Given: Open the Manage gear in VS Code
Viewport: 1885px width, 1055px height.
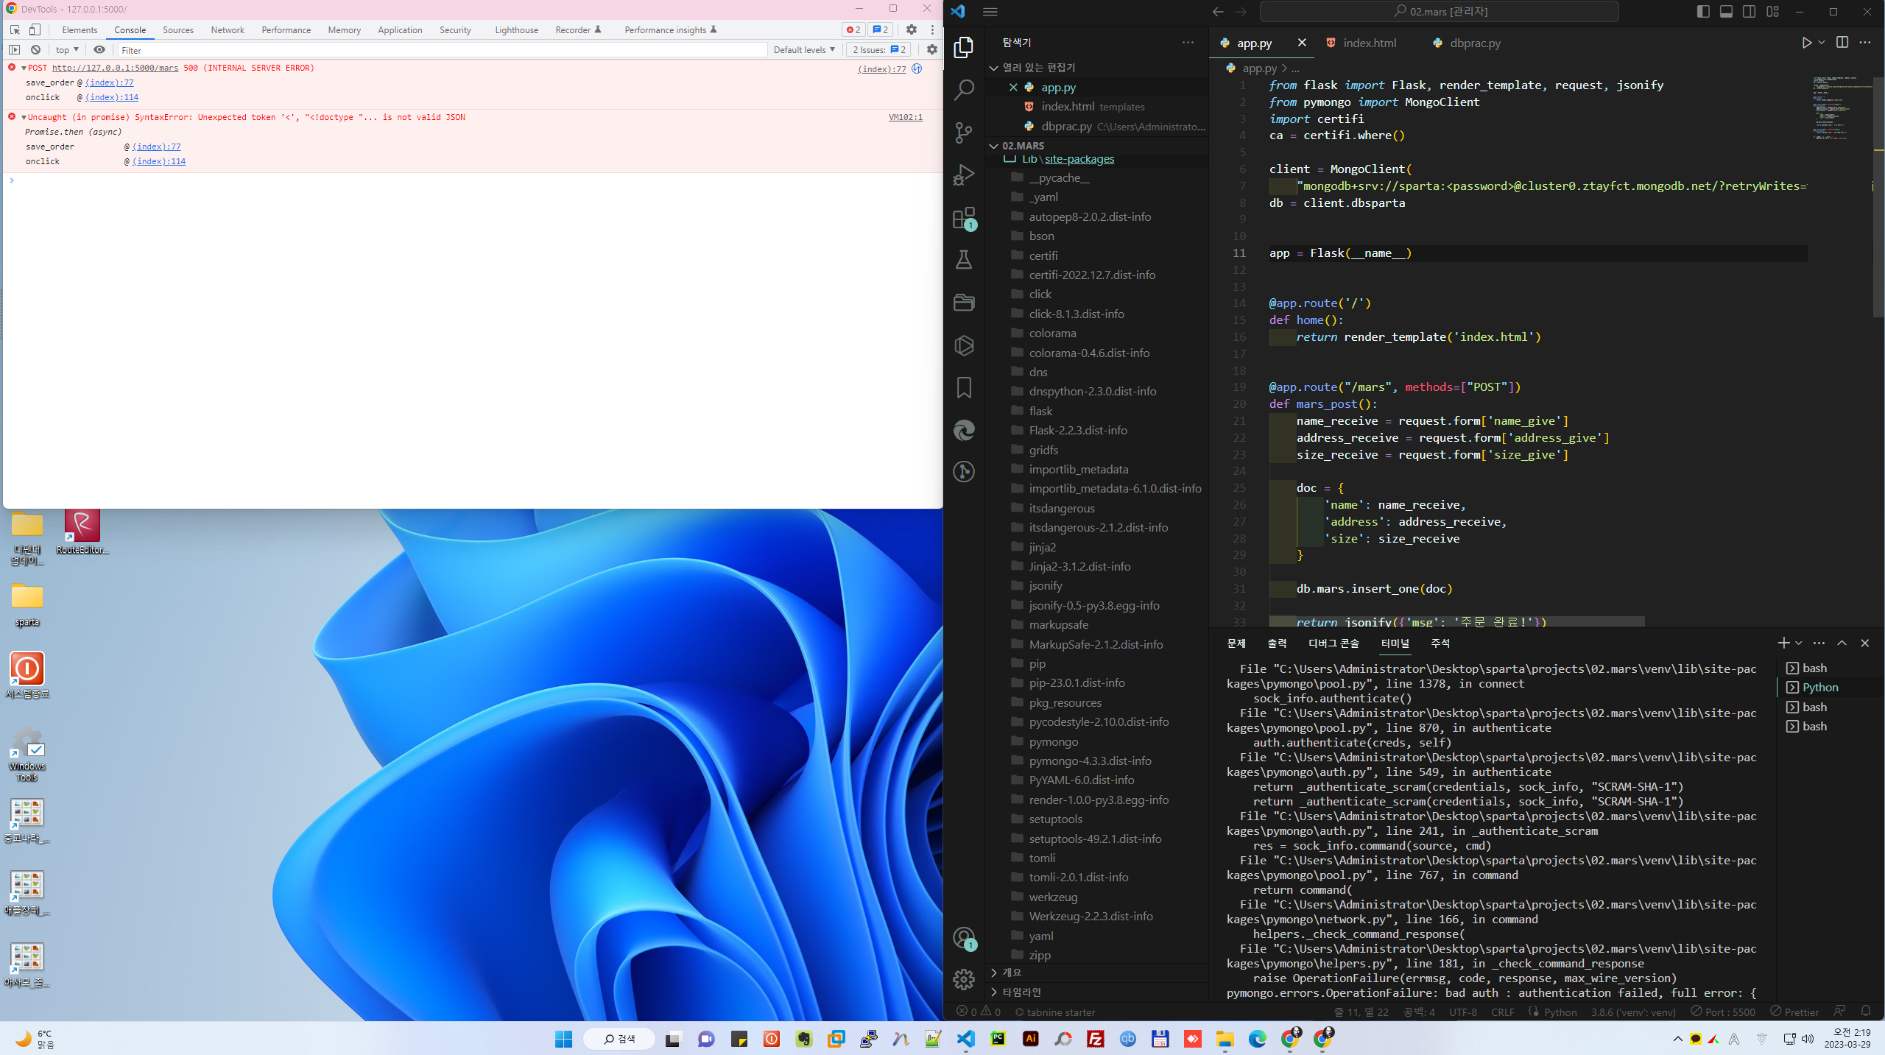Looking at the screenshot, I should coord(963,979).
